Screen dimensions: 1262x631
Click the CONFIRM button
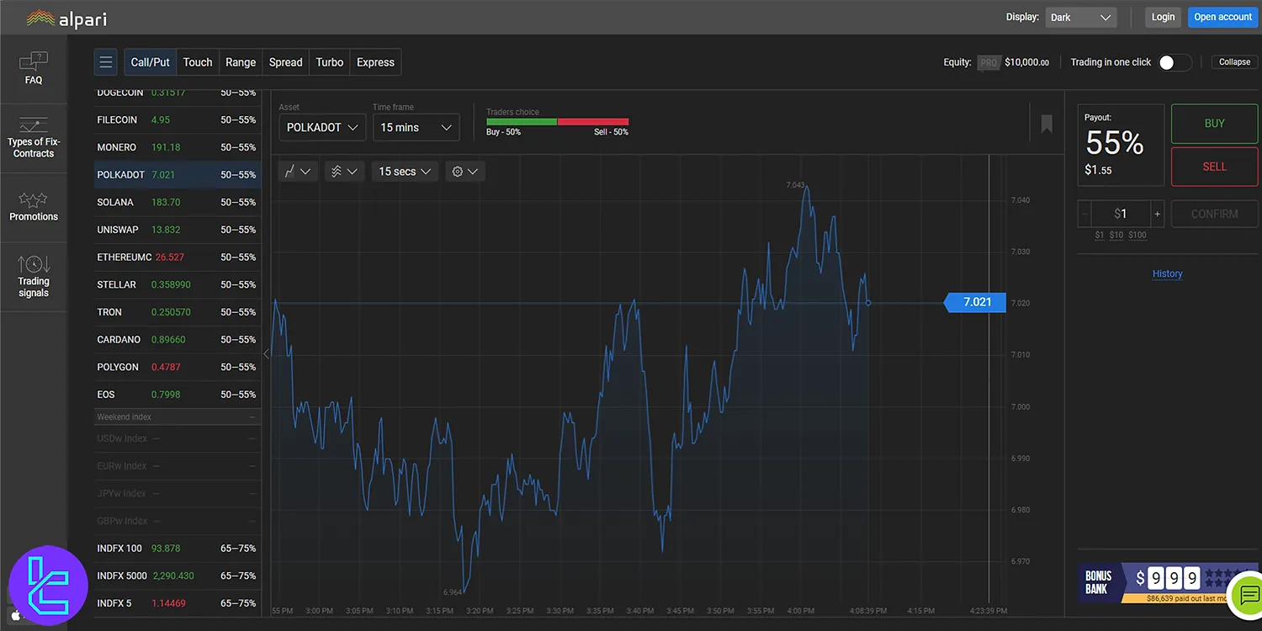[1214, 214]
